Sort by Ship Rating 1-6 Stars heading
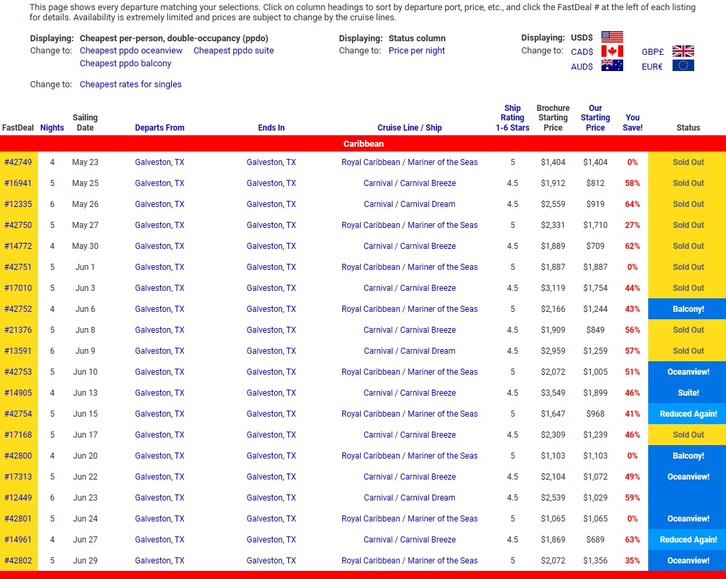This screenshot has width=726, height=579. point(513,118)
